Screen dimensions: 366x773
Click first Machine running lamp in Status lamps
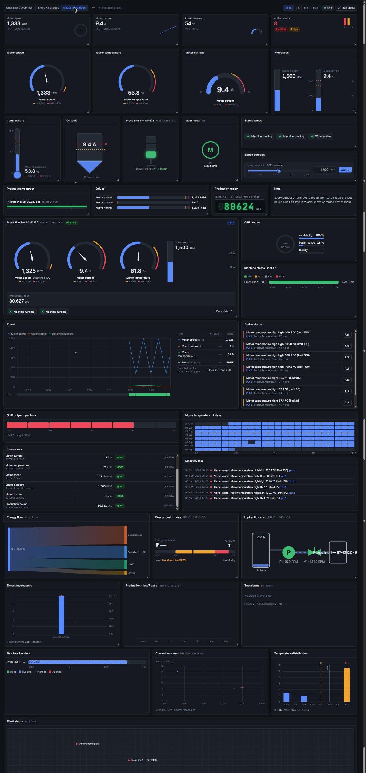259,136
